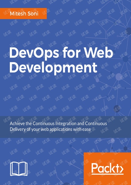Select the Delivery of your web applications line

point(50,129)
